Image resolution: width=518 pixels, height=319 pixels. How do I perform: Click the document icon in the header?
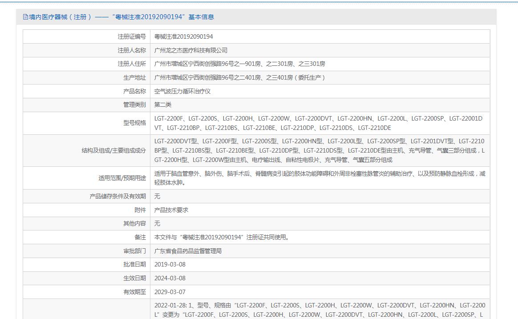click(x=25, y=17)
